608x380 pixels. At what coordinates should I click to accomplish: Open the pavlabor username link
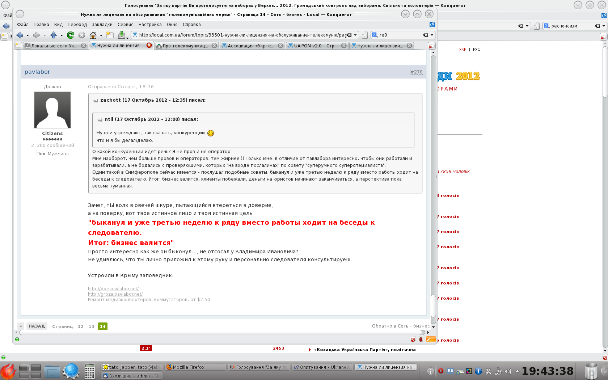[x=37, y=72]
